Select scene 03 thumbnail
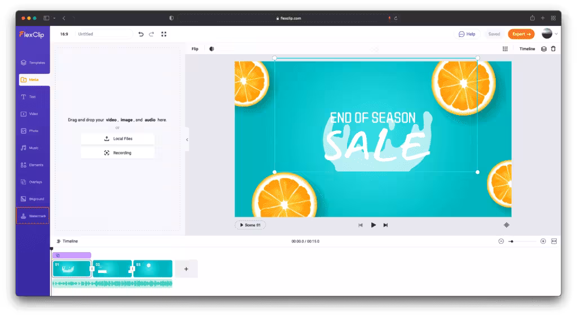Screen dimensions: 577x317 [x=153, y=268]
